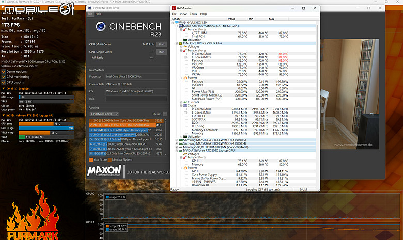Toggle the GPU monitoring checkbox in FurMark

[4, 77]
